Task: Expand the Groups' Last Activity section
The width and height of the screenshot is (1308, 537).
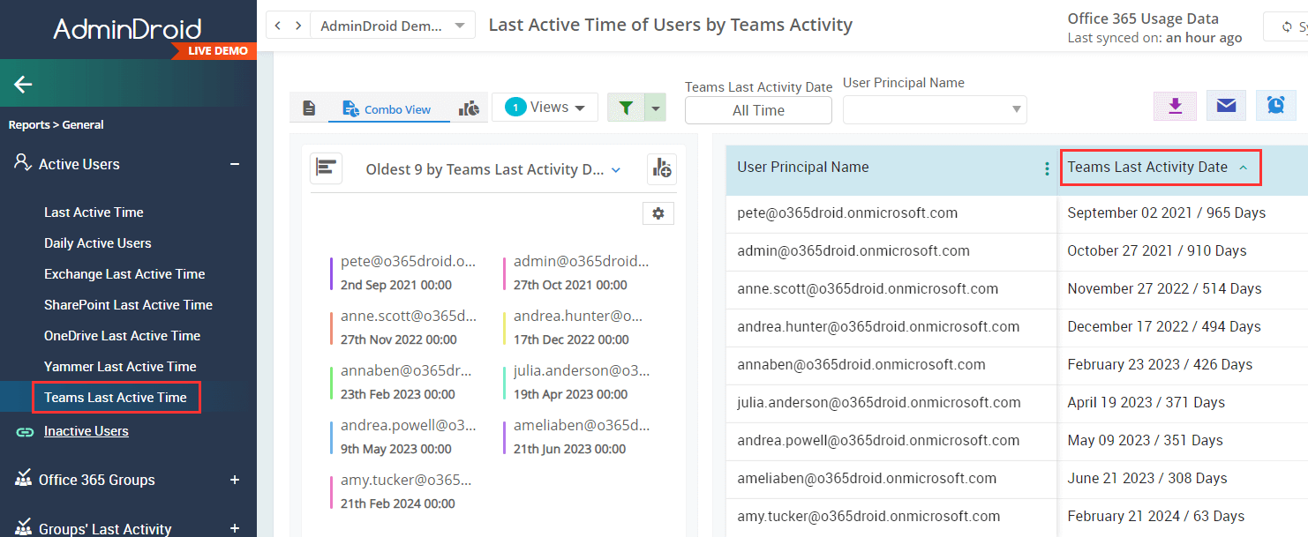Action: 235,526
